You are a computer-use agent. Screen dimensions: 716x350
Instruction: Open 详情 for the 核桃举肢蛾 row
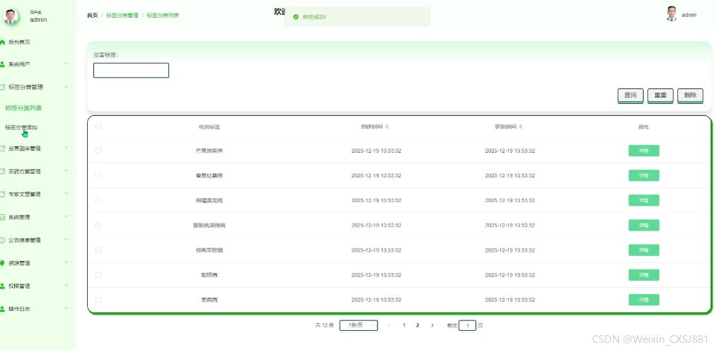coord(644,250)
